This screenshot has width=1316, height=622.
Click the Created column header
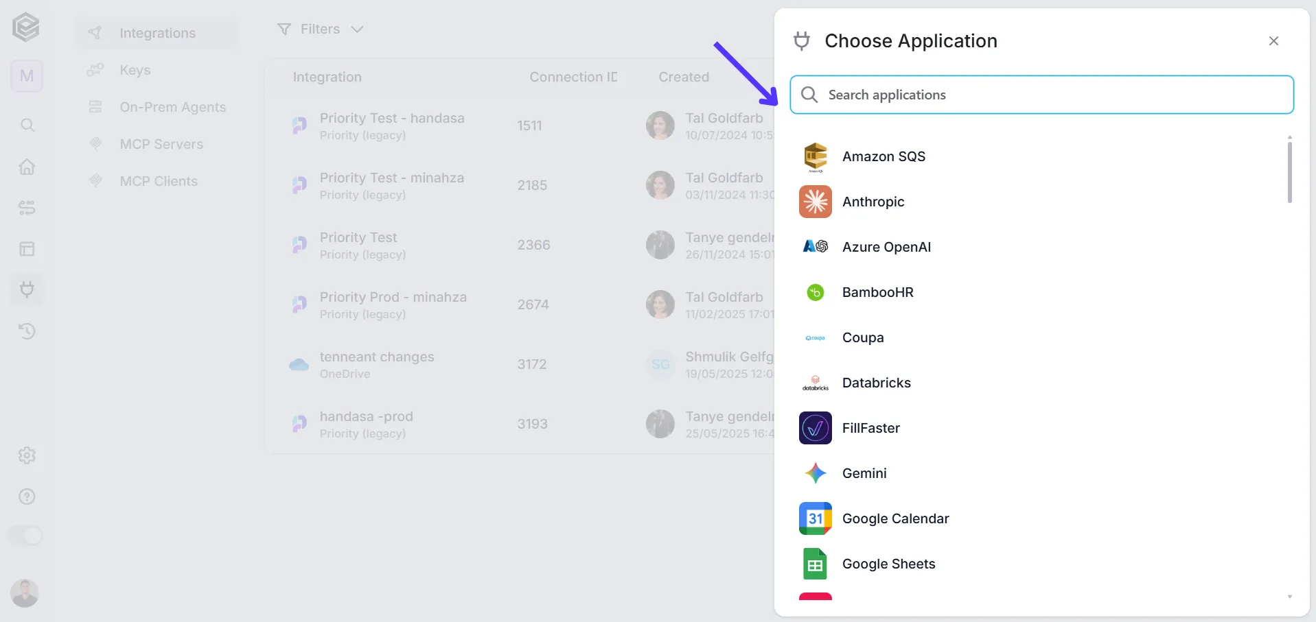click(x=684, y=77)
